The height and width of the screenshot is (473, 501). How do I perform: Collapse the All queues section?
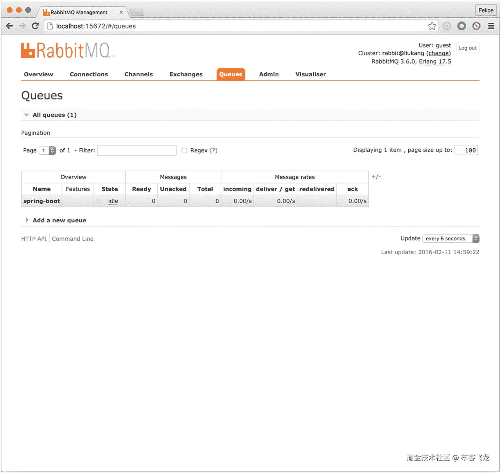point(55,115)
